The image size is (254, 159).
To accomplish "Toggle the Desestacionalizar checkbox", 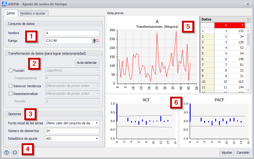I will pos(11,94).
